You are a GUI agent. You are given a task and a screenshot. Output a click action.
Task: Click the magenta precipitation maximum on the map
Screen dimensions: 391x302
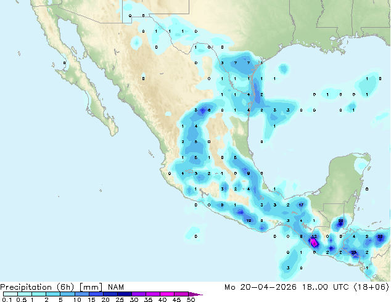coord(314,242)
